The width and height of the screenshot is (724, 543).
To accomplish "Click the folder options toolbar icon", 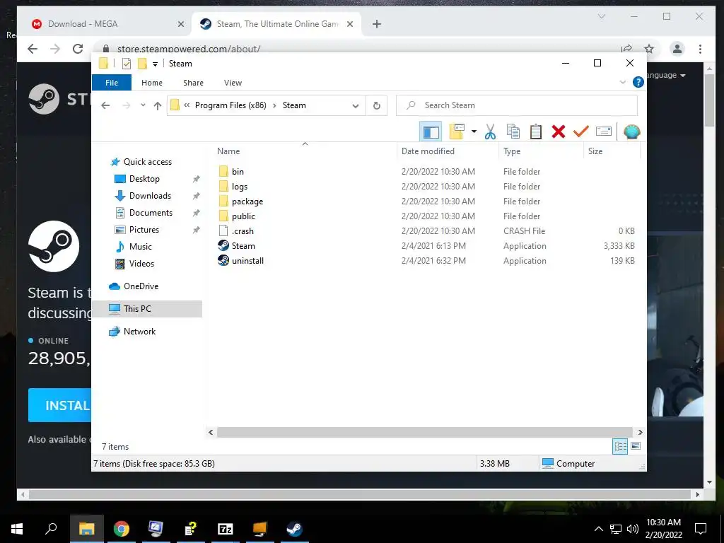I will coord(457,132).
